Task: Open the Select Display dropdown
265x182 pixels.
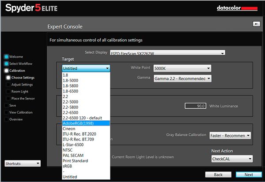Action: pos(167,52)
